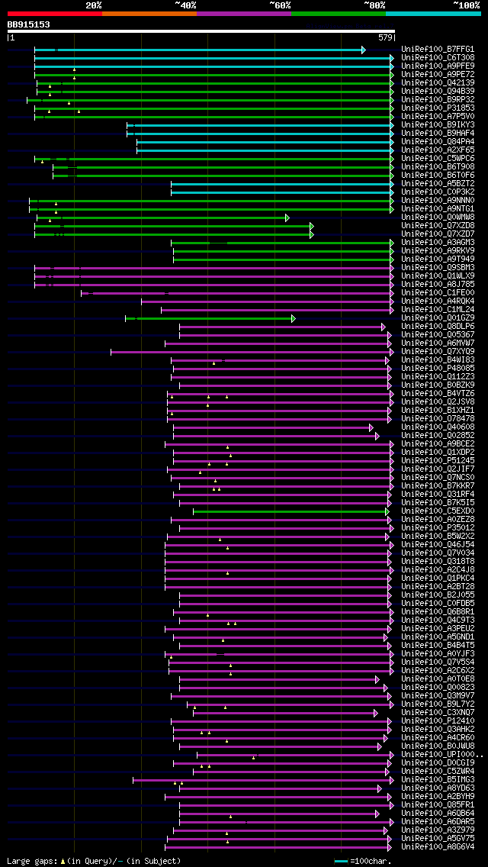Click the red 20% identity legend segment
Viewport: 488px width, 867px height.
coord(55,13)
